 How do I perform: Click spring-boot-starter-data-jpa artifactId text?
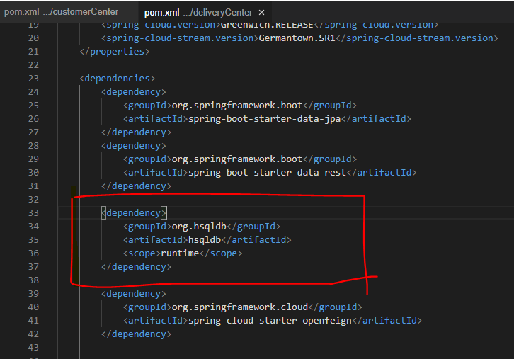(x=265, y=119)
